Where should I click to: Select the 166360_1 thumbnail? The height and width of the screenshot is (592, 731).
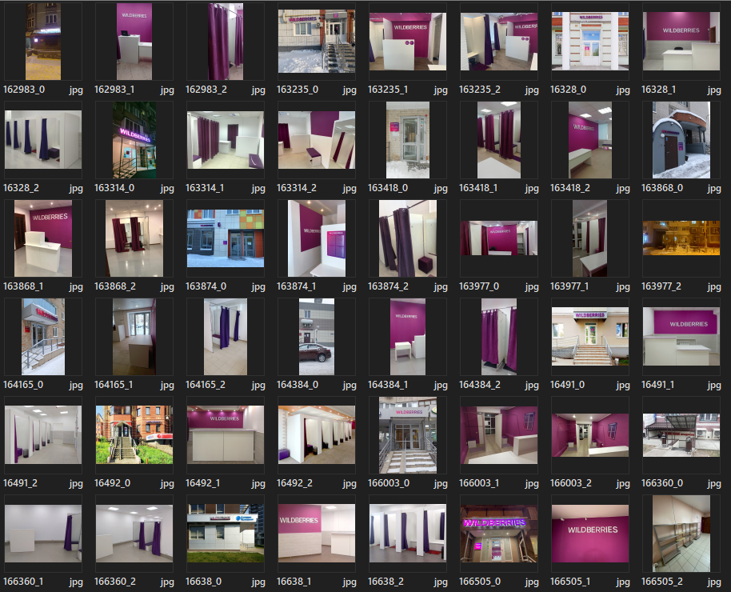coord(43,534)
